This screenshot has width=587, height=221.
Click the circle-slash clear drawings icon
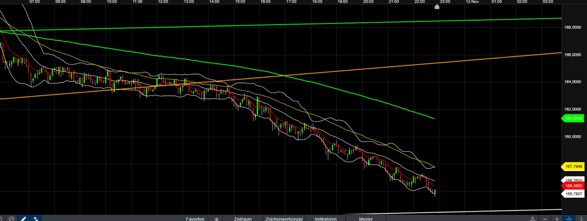pyautogui.click(x=11, y=218)
